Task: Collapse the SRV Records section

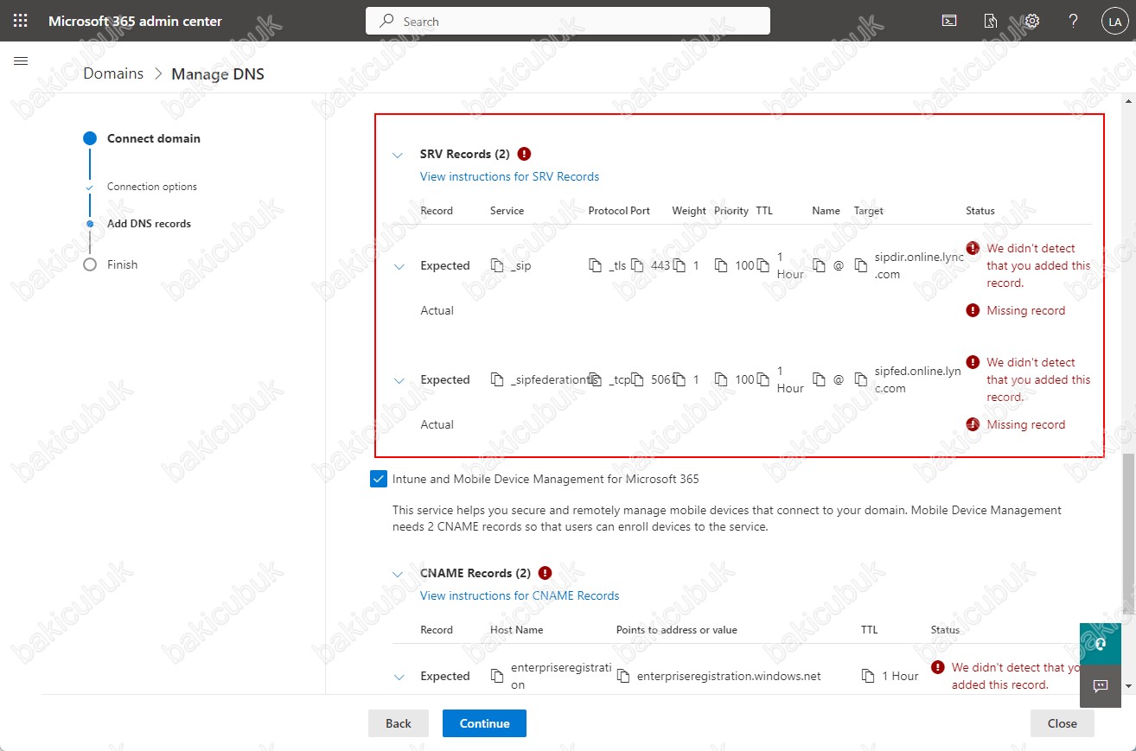Action: (x=398, y=156)
